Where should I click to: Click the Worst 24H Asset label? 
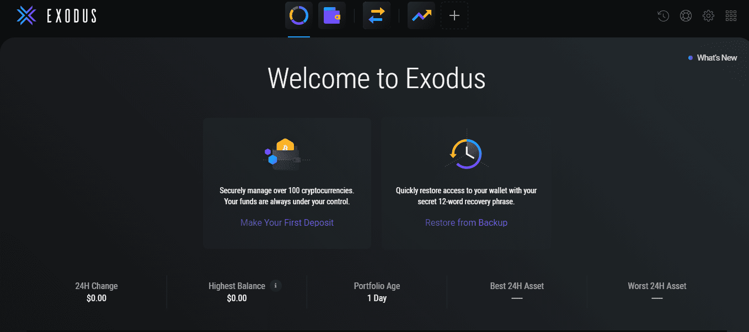pyautogui.click(x=657, y=286)
